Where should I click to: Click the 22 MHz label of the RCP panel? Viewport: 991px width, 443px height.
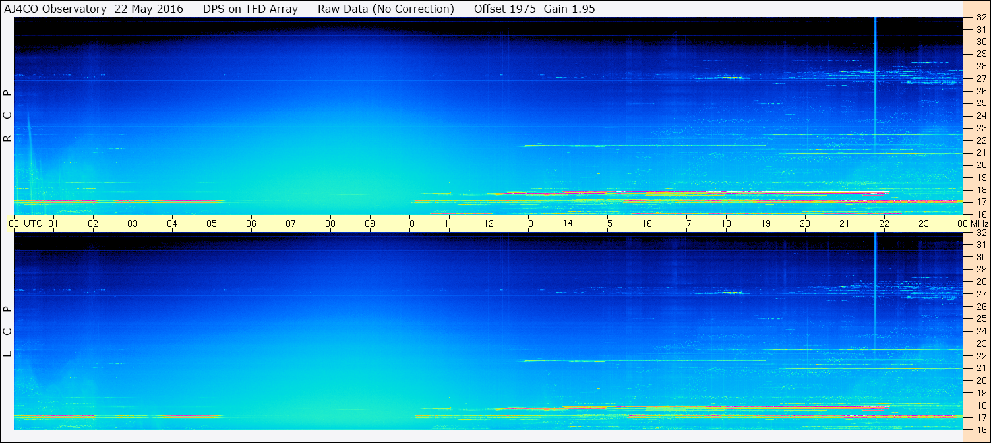(x=981, y=140)
